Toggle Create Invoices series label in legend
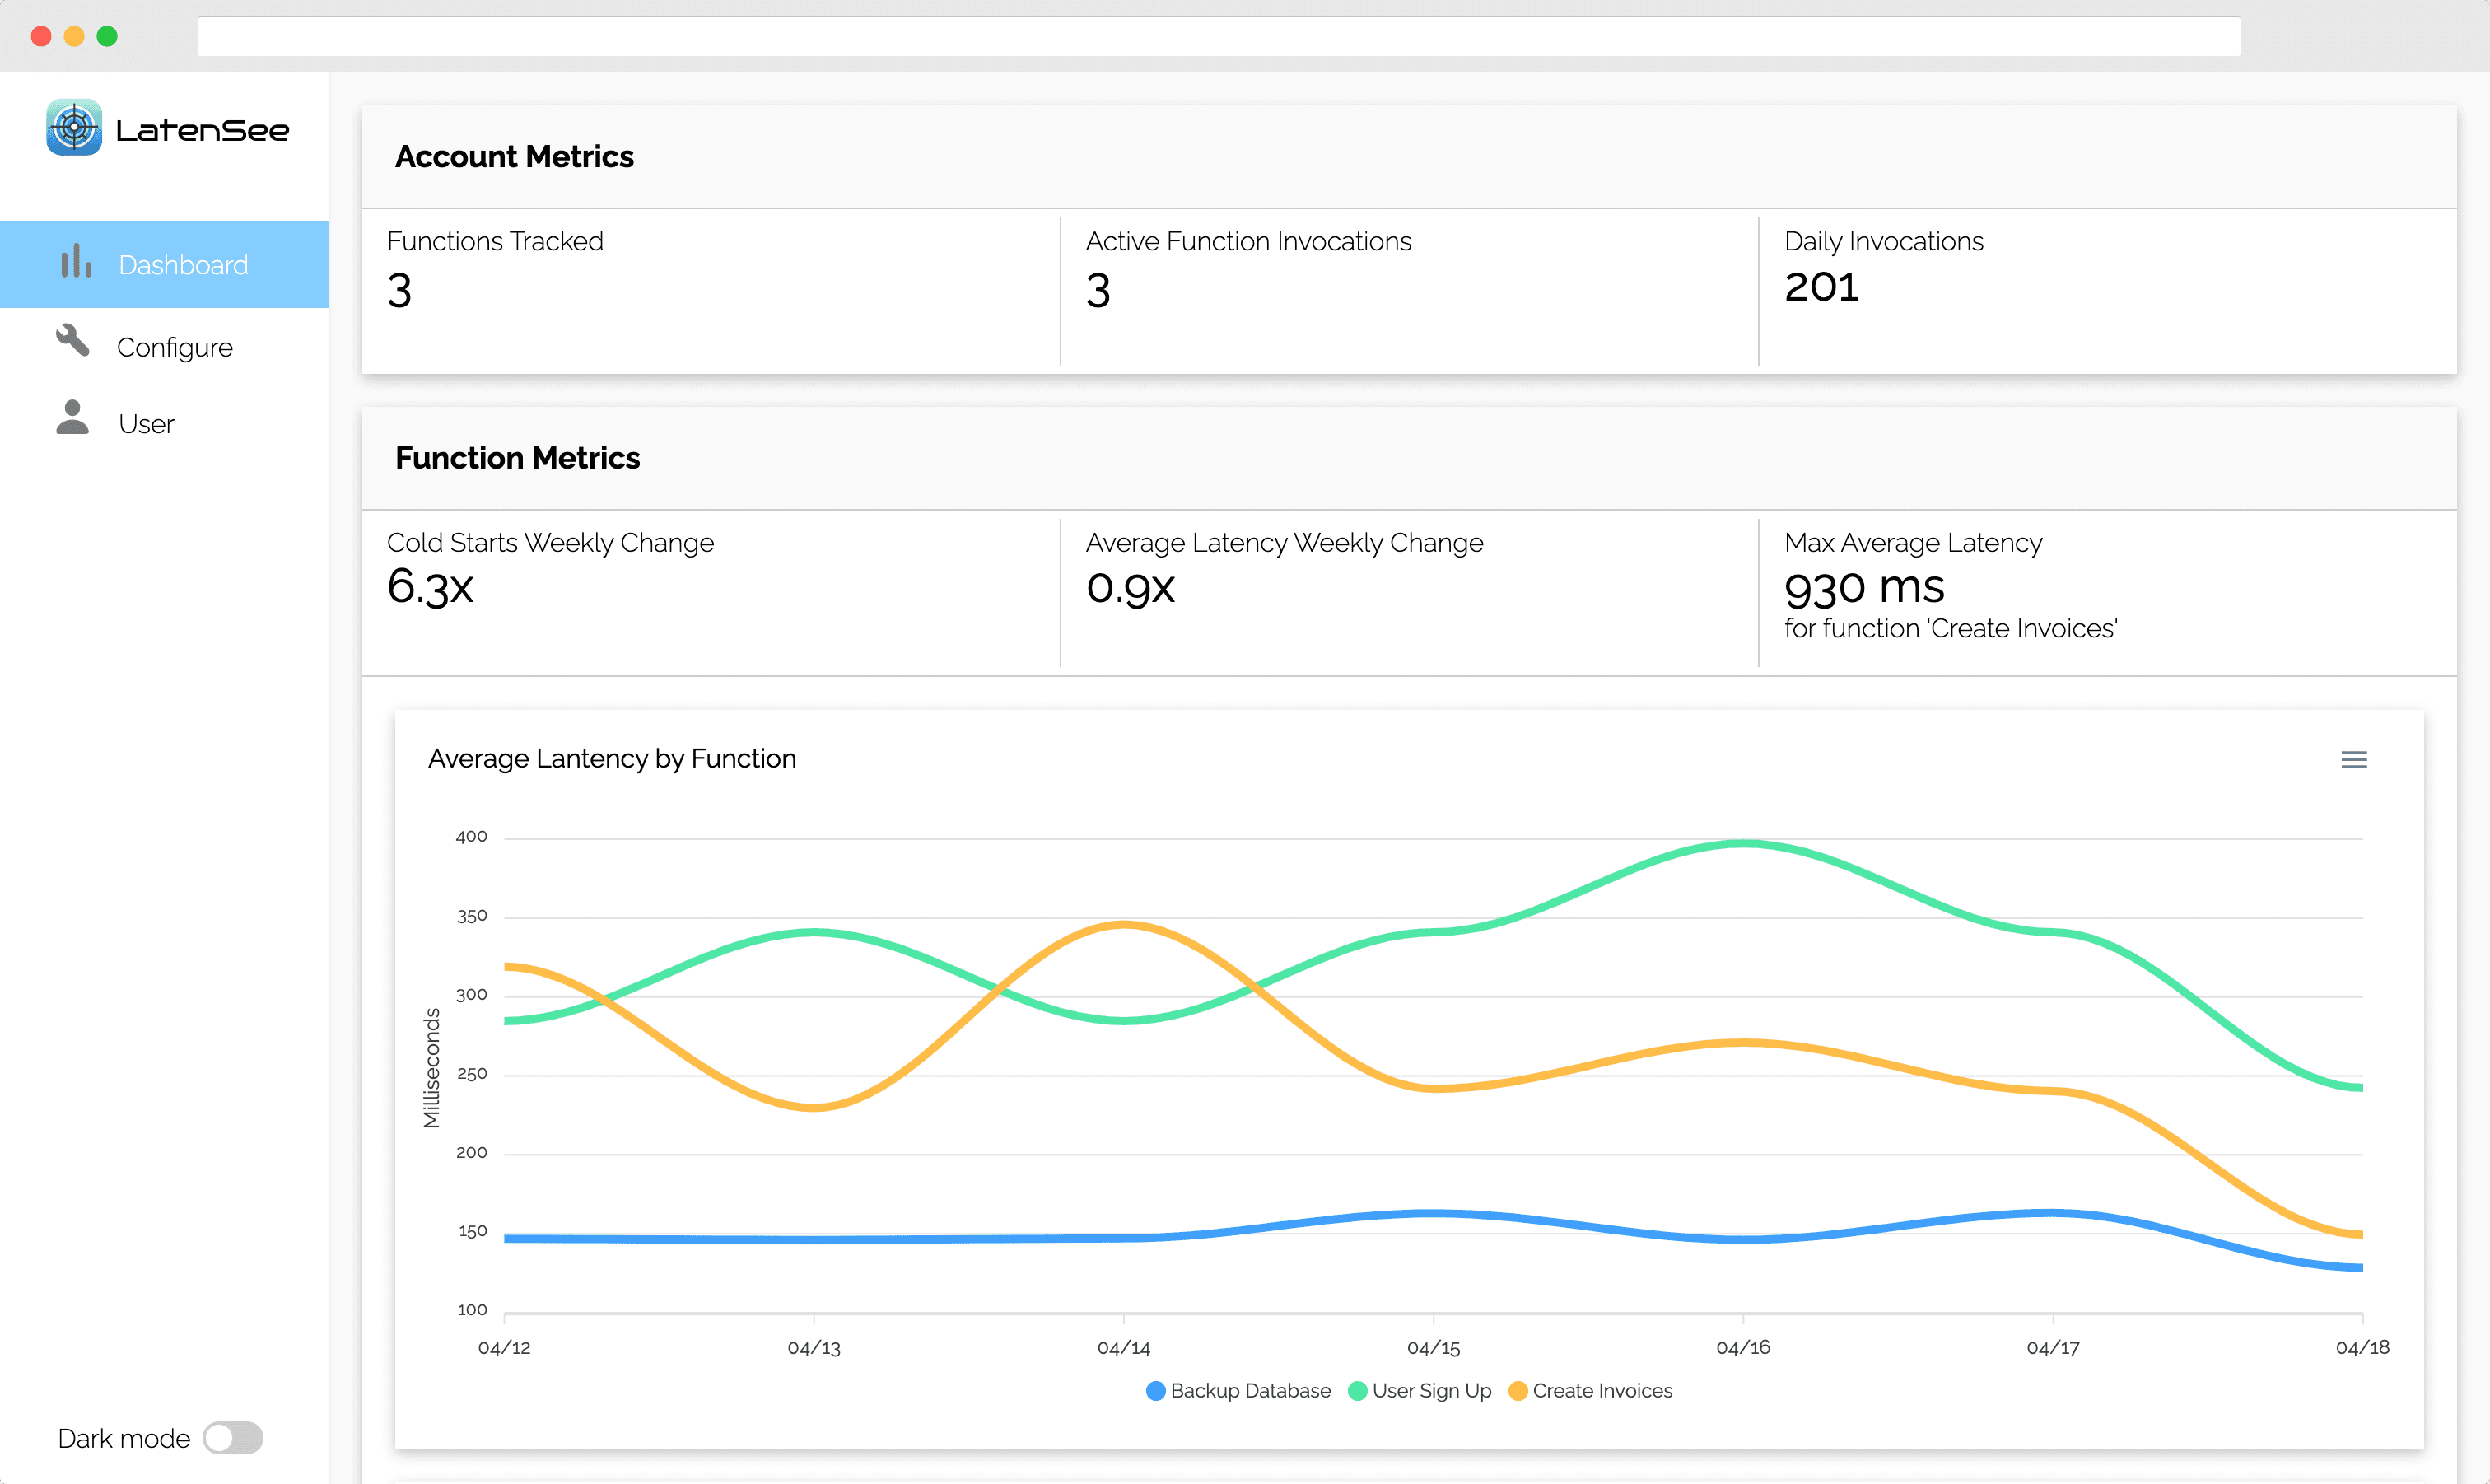This screenshot has width=2490, height=1484. [1602, 1391]
